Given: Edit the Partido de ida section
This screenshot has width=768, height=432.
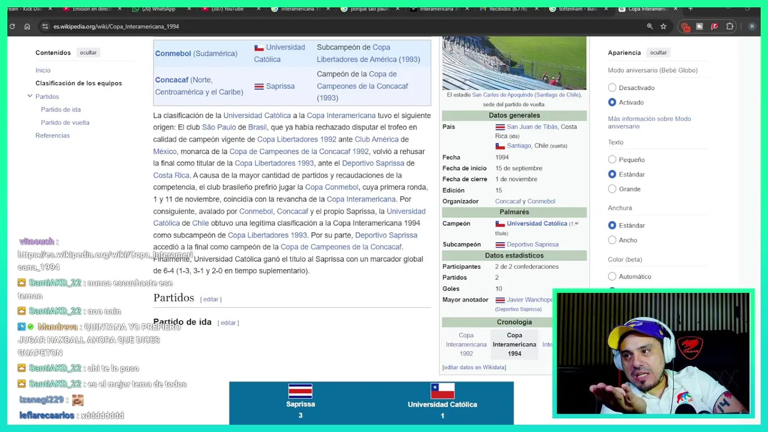Looking at the screenshot, I should point(229,323).
